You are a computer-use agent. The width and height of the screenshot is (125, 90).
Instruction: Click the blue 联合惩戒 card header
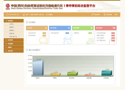coord(60,28)
